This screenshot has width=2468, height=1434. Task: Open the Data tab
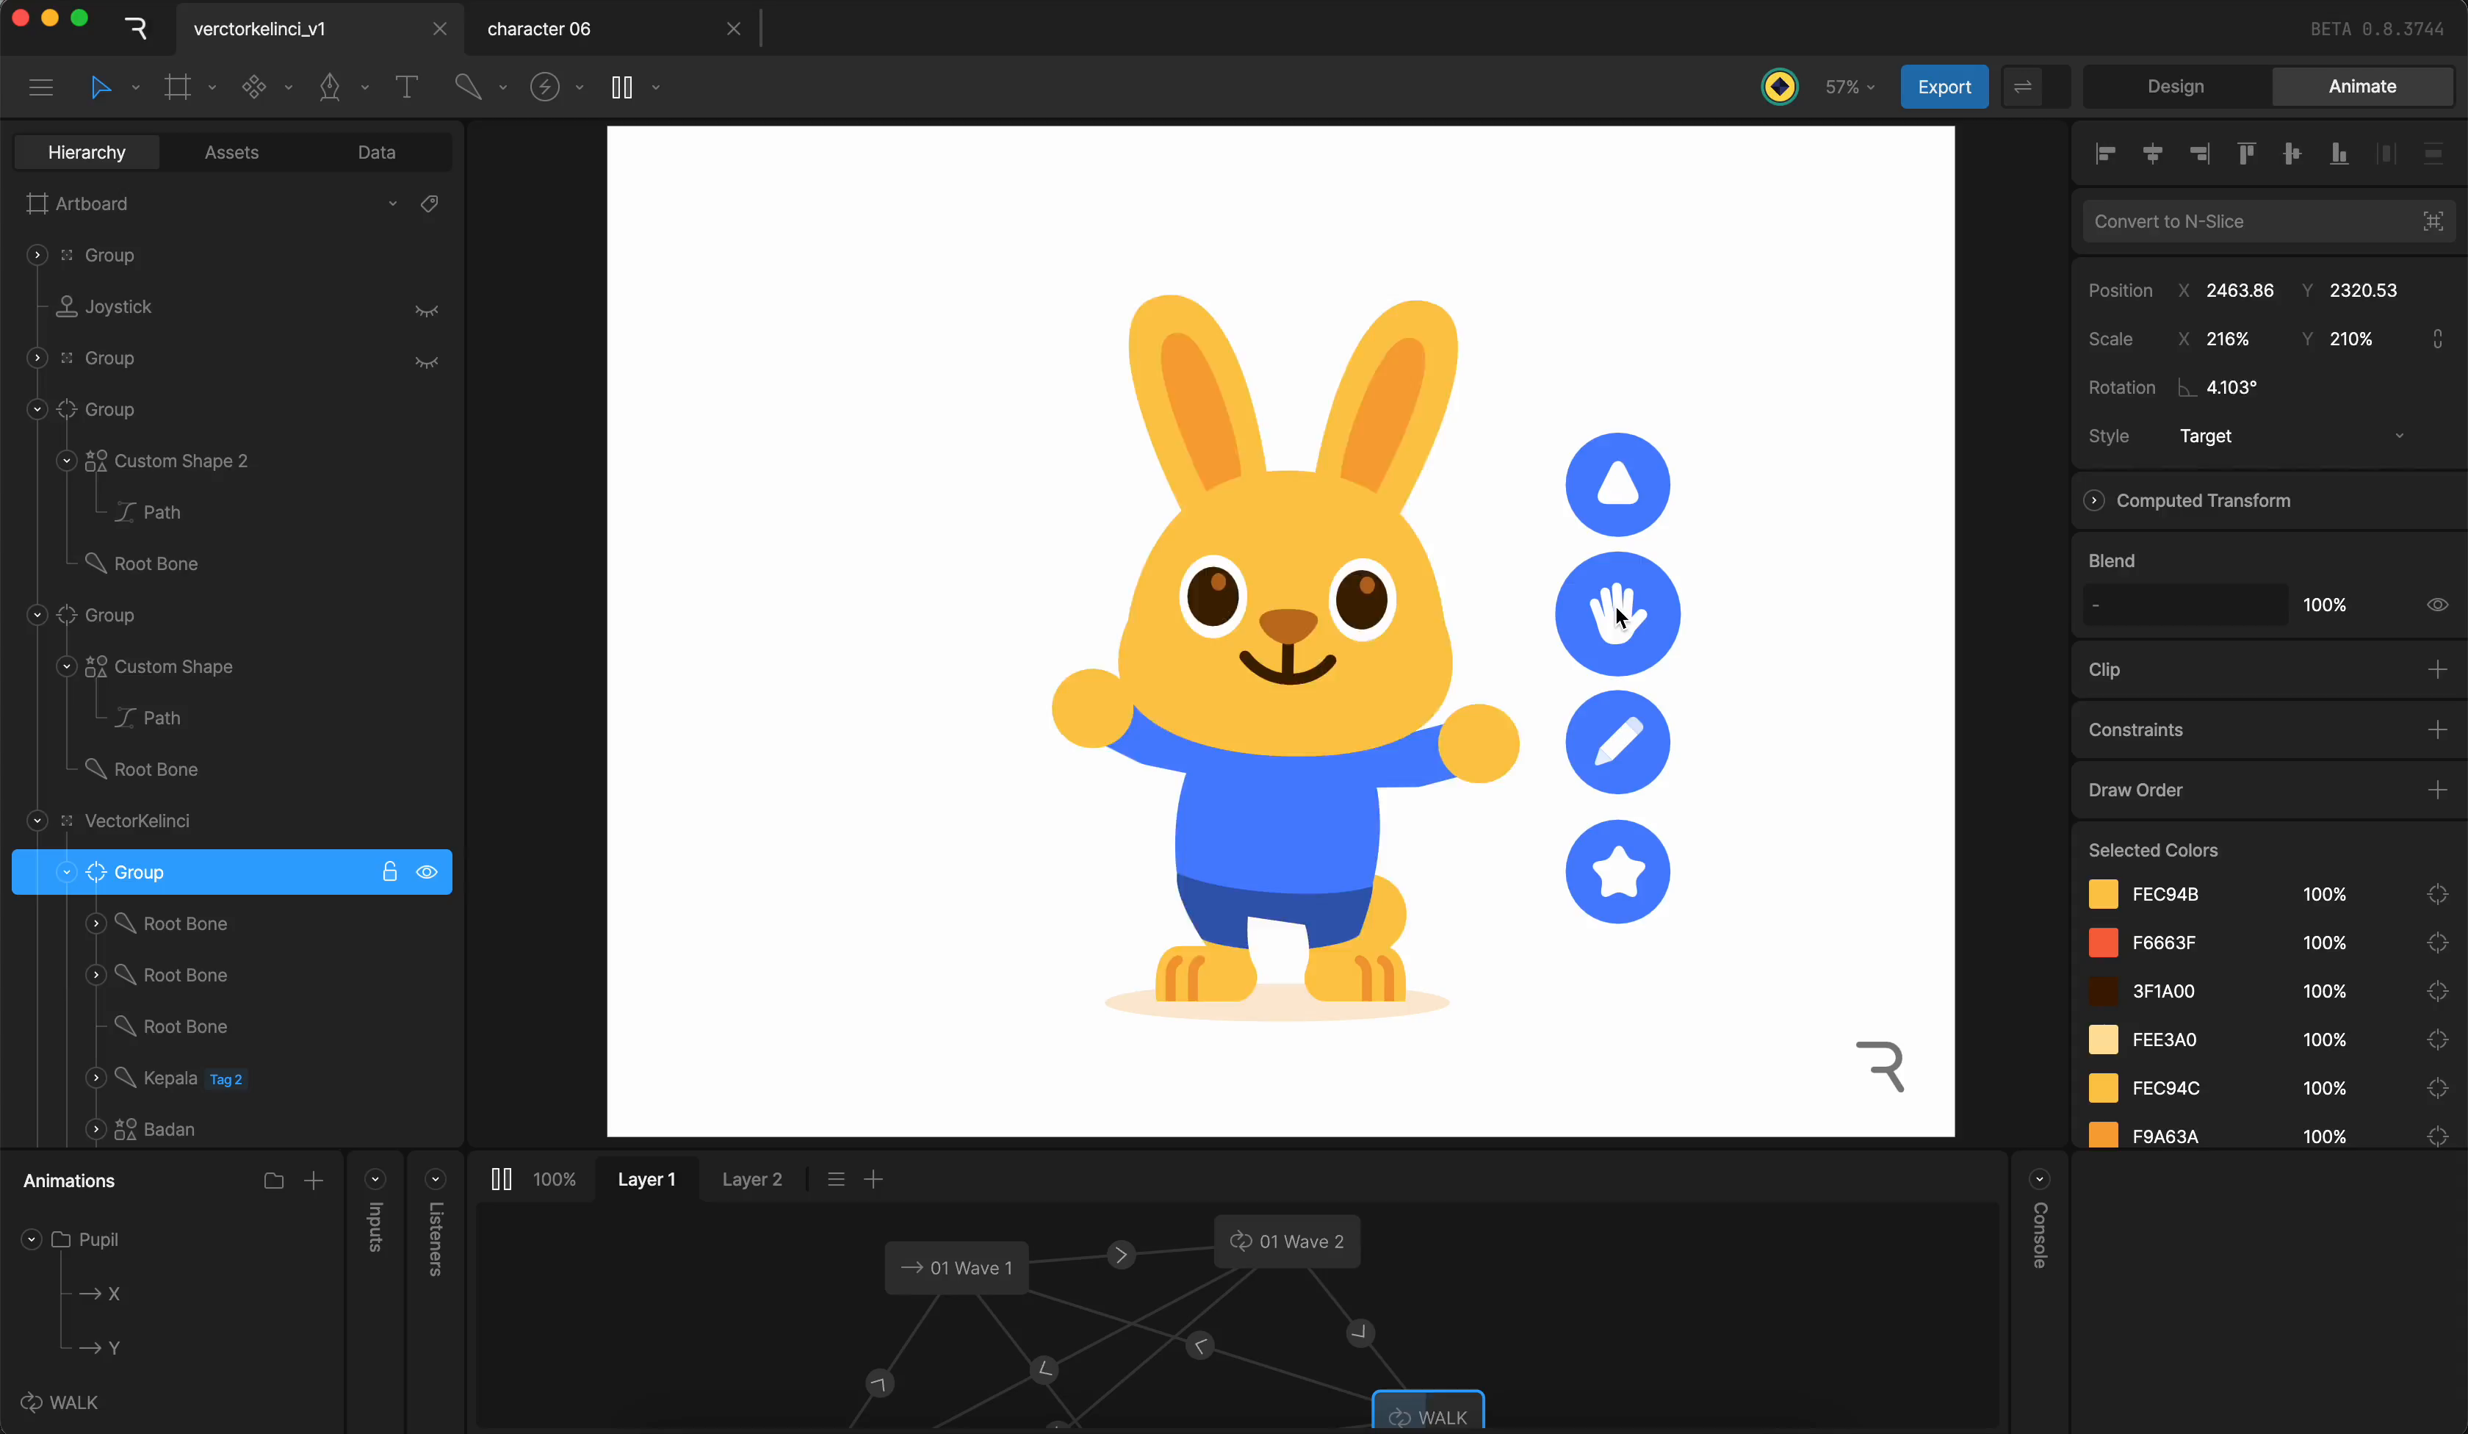[x=376, y=152]
